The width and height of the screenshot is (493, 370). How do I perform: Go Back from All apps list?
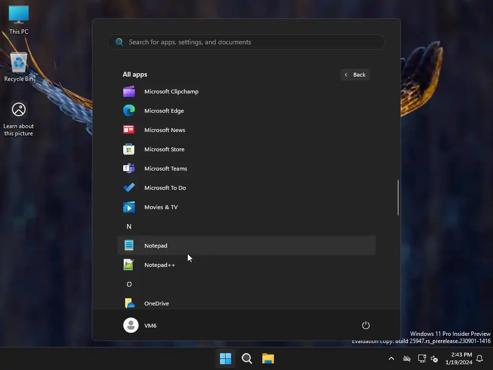pos(355,75)
